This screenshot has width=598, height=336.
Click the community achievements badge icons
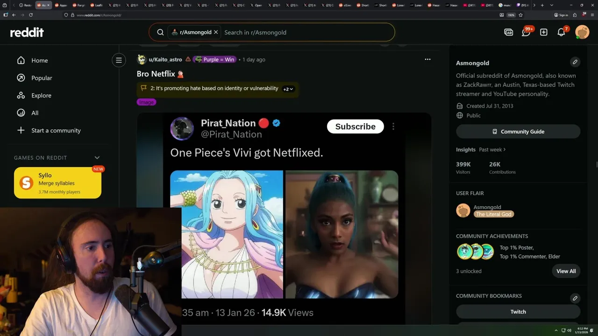pyautogui.click(x=476, y=252)
